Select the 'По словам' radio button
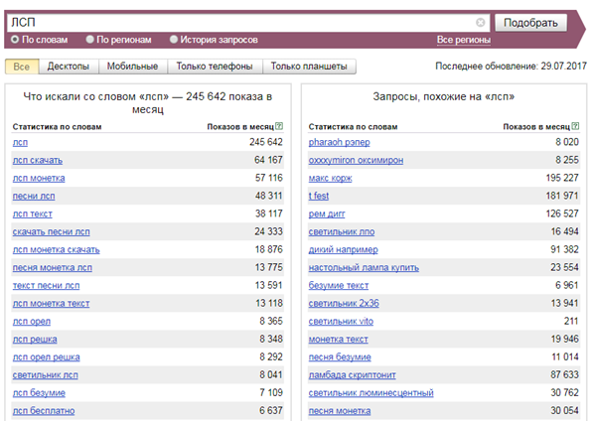The height and width of the screenshot is (423, 591). point(15,40)
